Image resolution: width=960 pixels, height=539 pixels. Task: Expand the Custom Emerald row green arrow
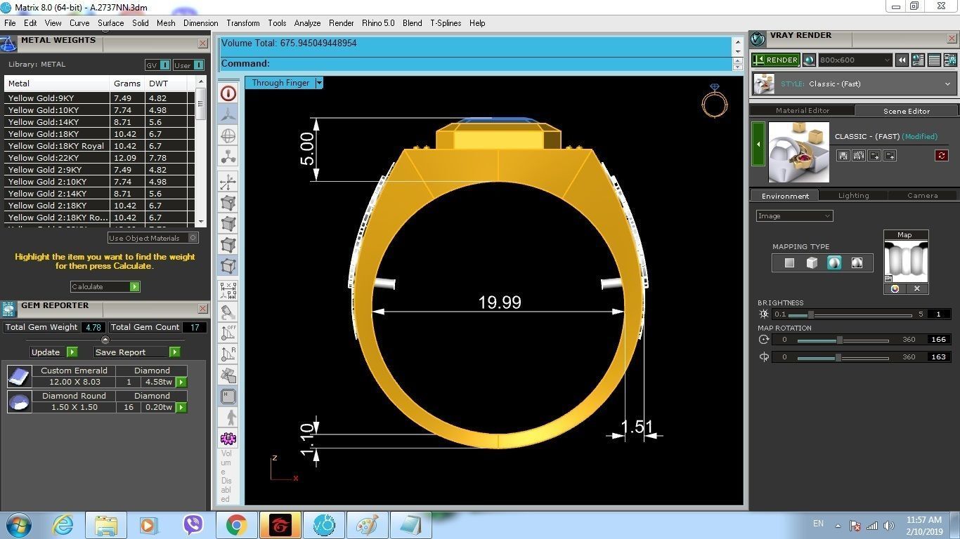181,382
